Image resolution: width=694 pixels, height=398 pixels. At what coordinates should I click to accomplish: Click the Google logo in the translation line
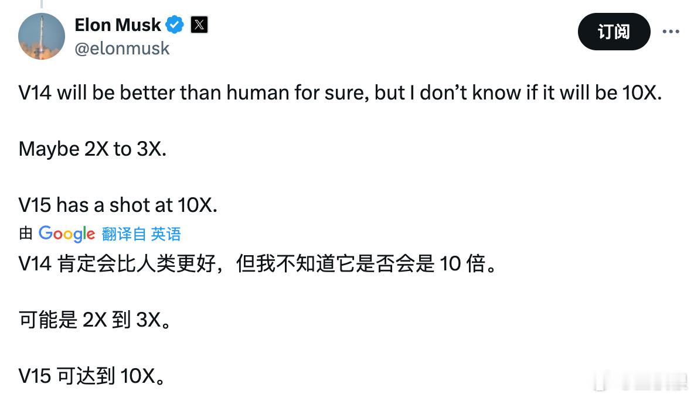66,234
